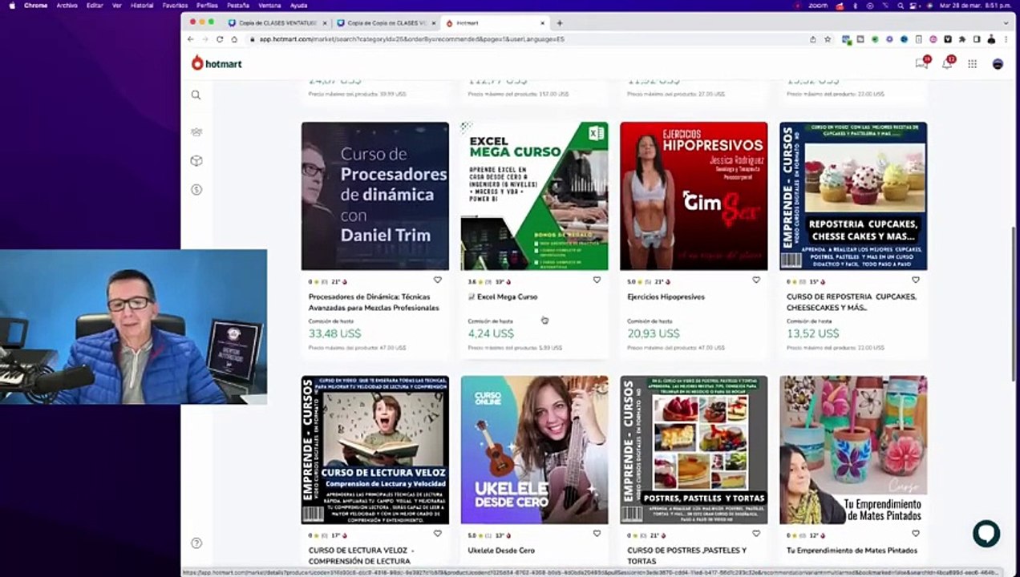Click the browser address bar
Viewport: 1020px width, 577px height.
point(529,38)
